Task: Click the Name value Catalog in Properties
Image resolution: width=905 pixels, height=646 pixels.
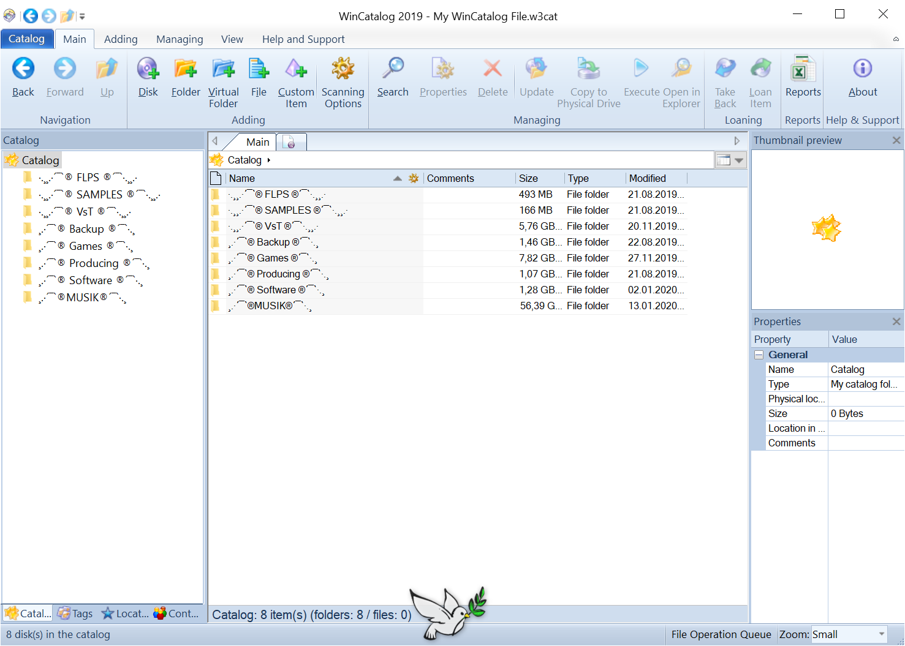Action: click(866, 370)
